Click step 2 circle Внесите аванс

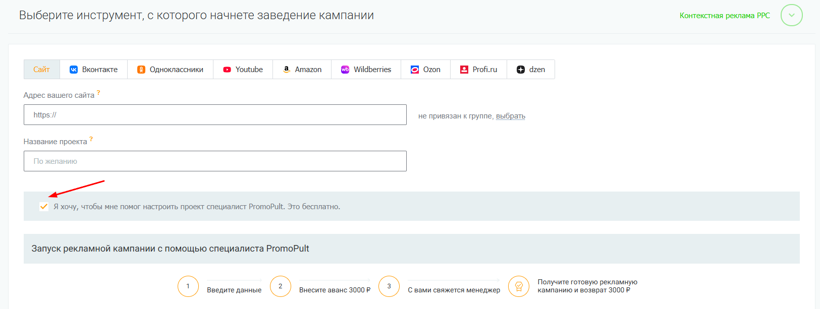281,286
